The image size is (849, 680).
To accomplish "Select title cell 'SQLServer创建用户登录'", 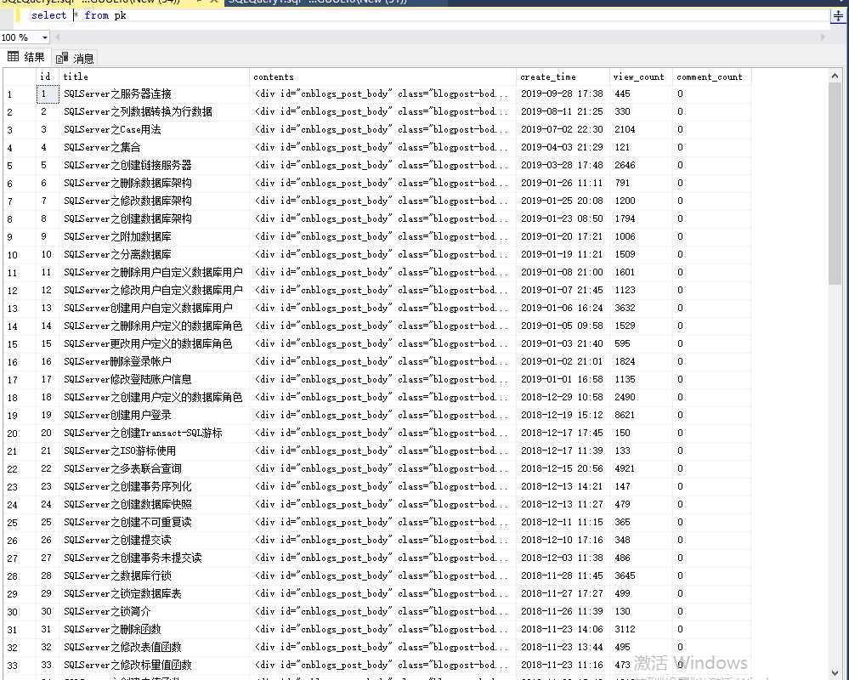I will click(x=155, y=416).
